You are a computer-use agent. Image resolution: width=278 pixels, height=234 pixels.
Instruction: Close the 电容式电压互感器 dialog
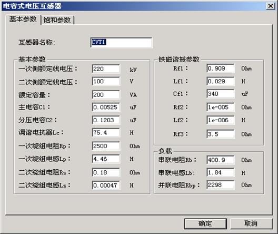pos(271,6)
